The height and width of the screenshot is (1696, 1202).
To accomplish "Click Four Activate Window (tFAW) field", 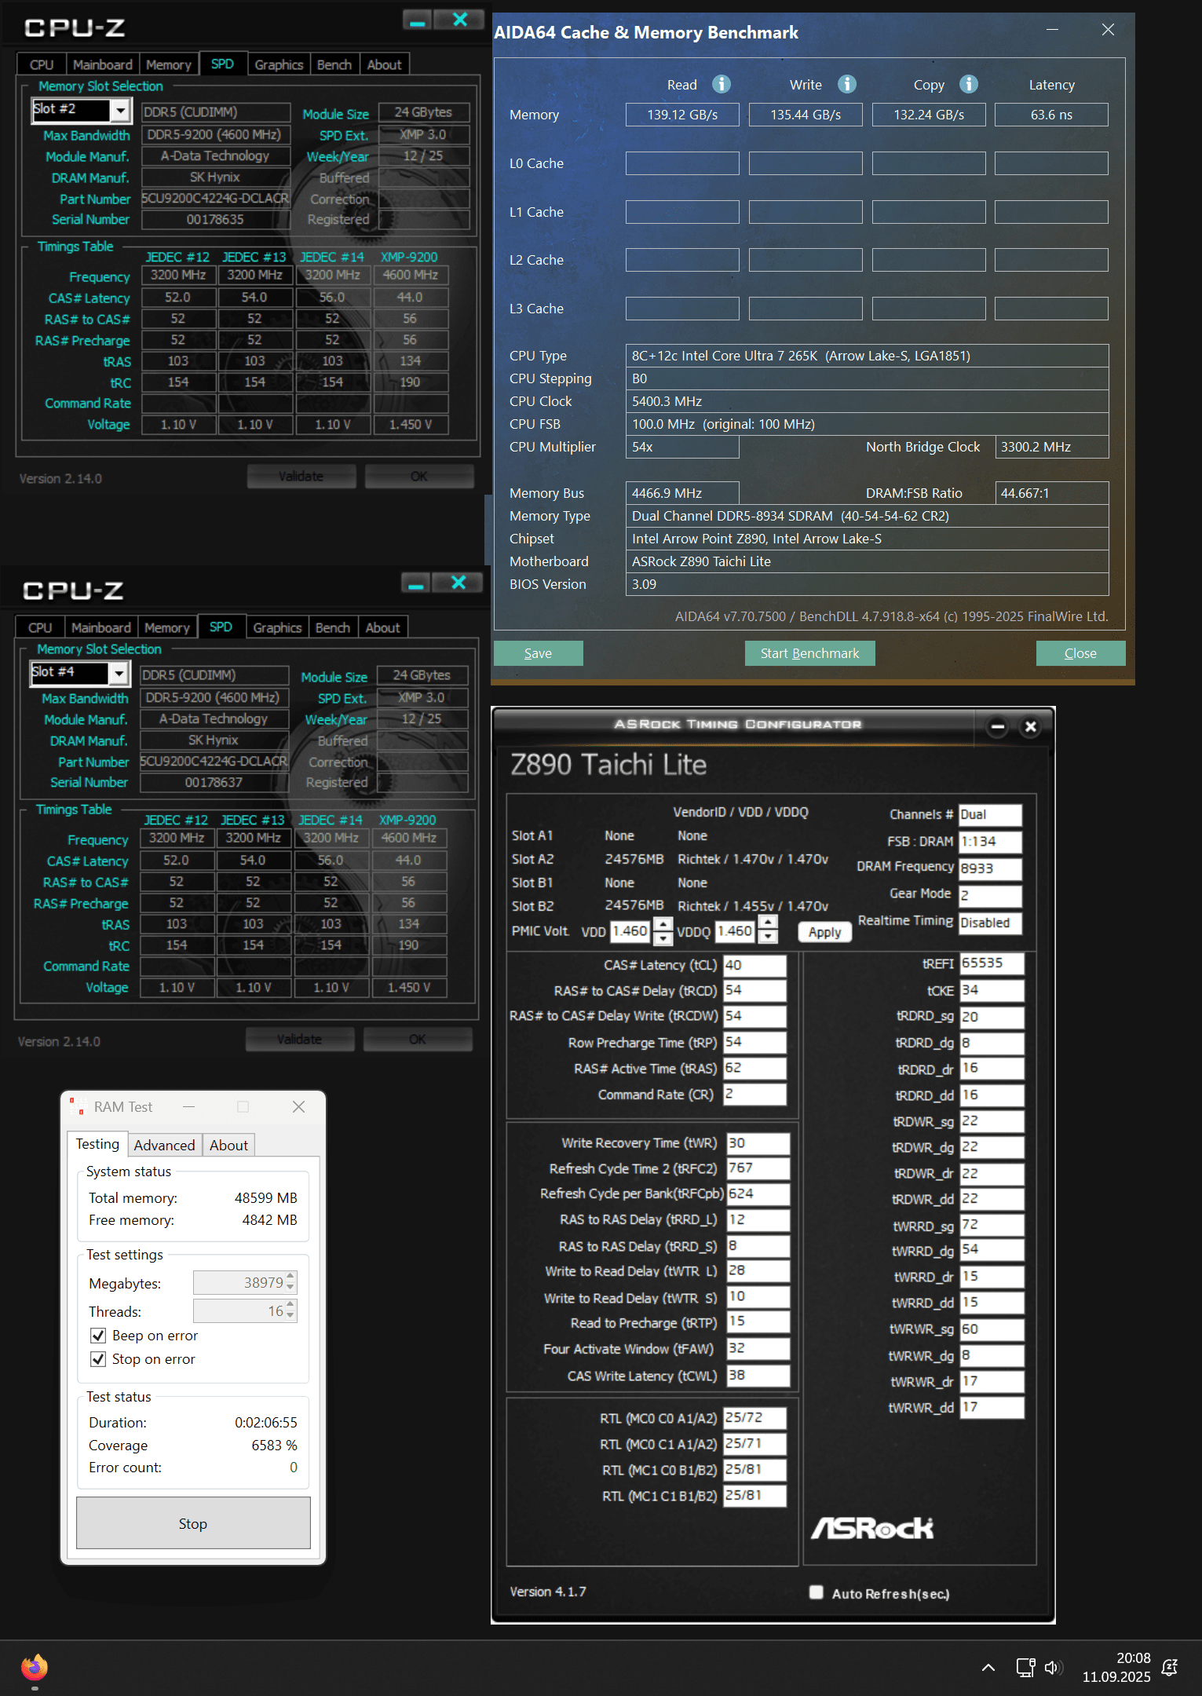I will (x=758, y=1349).
